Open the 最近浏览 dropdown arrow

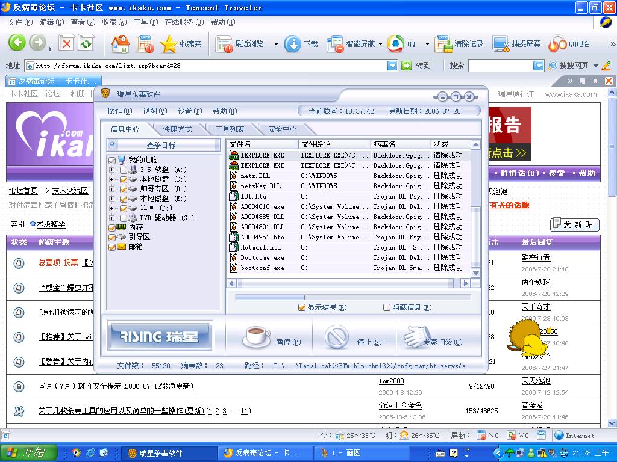point(276,45)
